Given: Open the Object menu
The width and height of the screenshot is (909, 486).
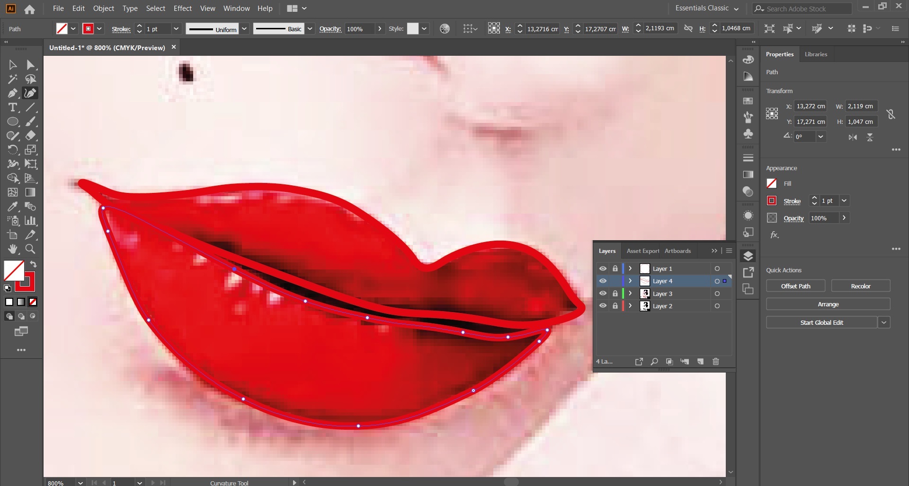Looking at the screenshot, I should tap(104, 9).
